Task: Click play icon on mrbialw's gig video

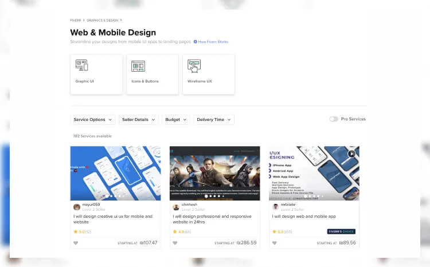Action: [x=351, y=154]
